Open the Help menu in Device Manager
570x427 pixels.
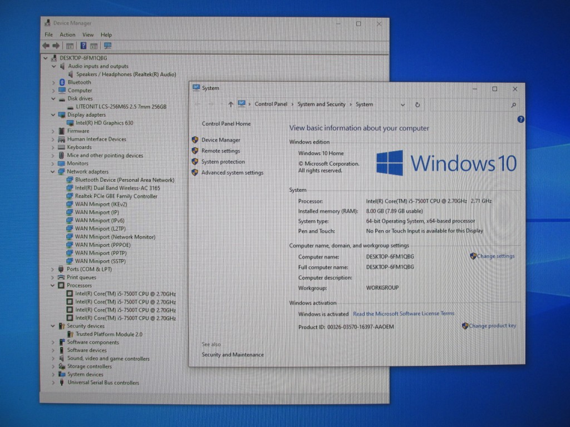106,35
